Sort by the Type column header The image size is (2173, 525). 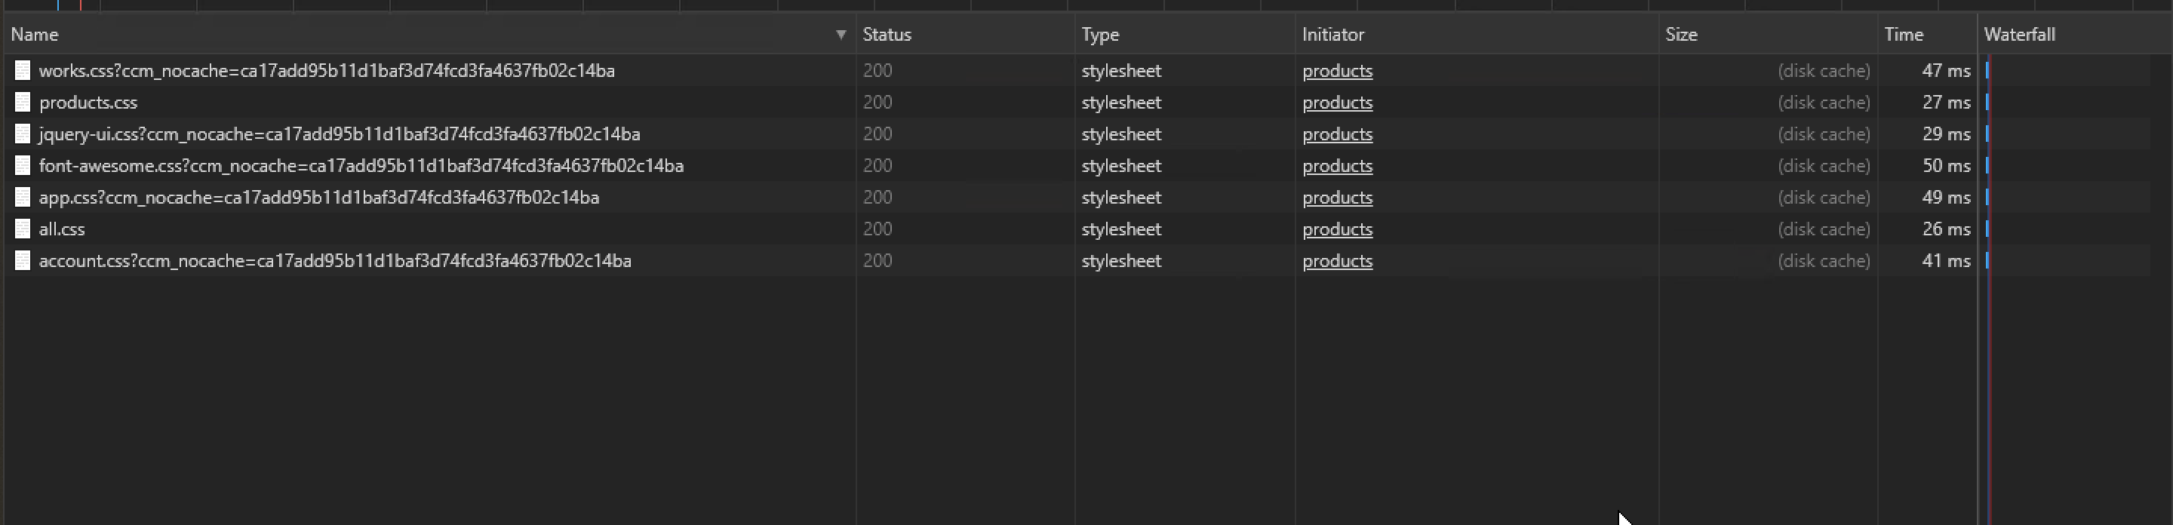pyautogui.click(x=1185, y=35)
